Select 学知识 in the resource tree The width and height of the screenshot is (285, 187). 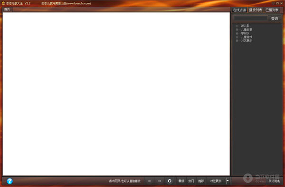click(x=245, y=33)
